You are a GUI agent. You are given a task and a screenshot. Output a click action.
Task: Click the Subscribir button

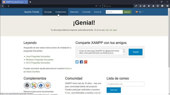[x=114, y=90]
